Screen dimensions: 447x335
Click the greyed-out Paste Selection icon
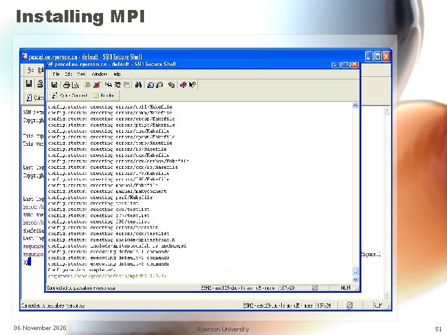(127, 84)
